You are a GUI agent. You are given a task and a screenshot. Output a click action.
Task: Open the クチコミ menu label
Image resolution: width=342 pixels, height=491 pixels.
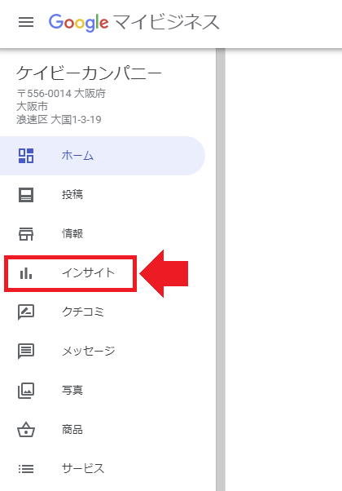(83, 312)
